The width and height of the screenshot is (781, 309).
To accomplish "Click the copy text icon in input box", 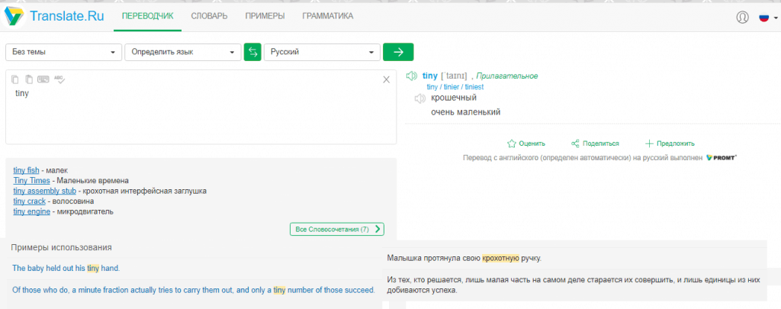I will tap(15, 79).
